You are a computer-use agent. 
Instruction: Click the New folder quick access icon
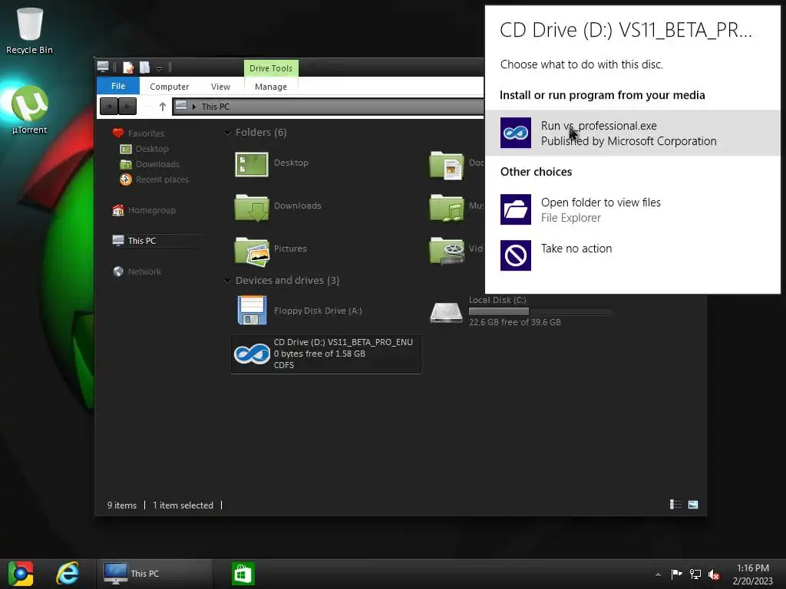click(x=145, y=67)
